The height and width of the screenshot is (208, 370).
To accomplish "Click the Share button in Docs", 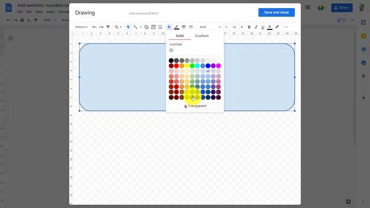I will click(342, 8).
